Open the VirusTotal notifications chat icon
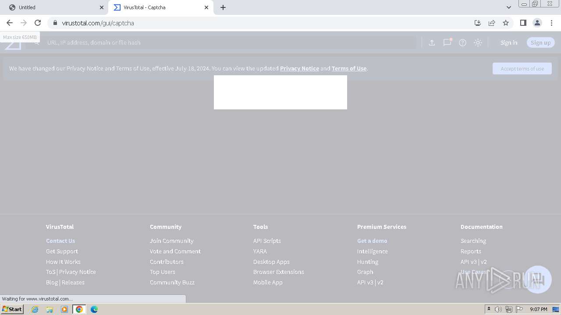The width and height of the screenshot is (561, 315). [x=447, y=42]
